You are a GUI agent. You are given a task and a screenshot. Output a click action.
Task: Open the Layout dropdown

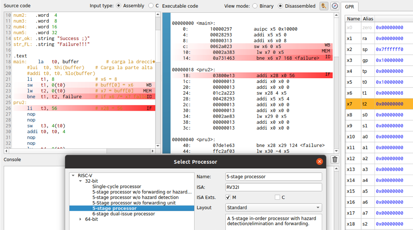pyautogui.click(x=274, y=207)
